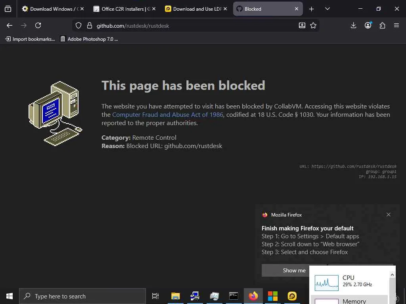
Task: Expand the list all tabs dropdown
Action: tap(327, 9)
